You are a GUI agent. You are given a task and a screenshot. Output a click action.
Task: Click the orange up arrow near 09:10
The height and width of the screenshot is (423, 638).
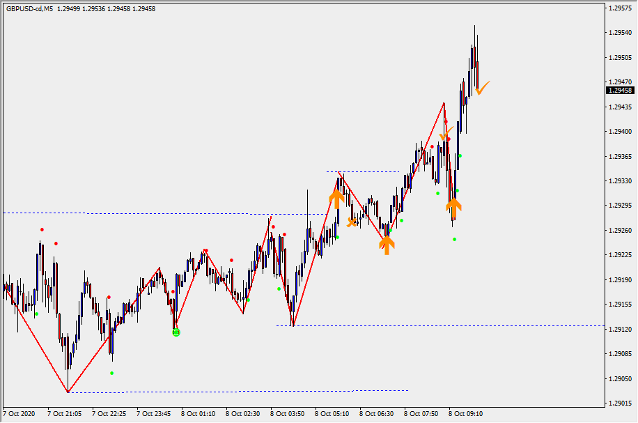click(x=453, y=207)
